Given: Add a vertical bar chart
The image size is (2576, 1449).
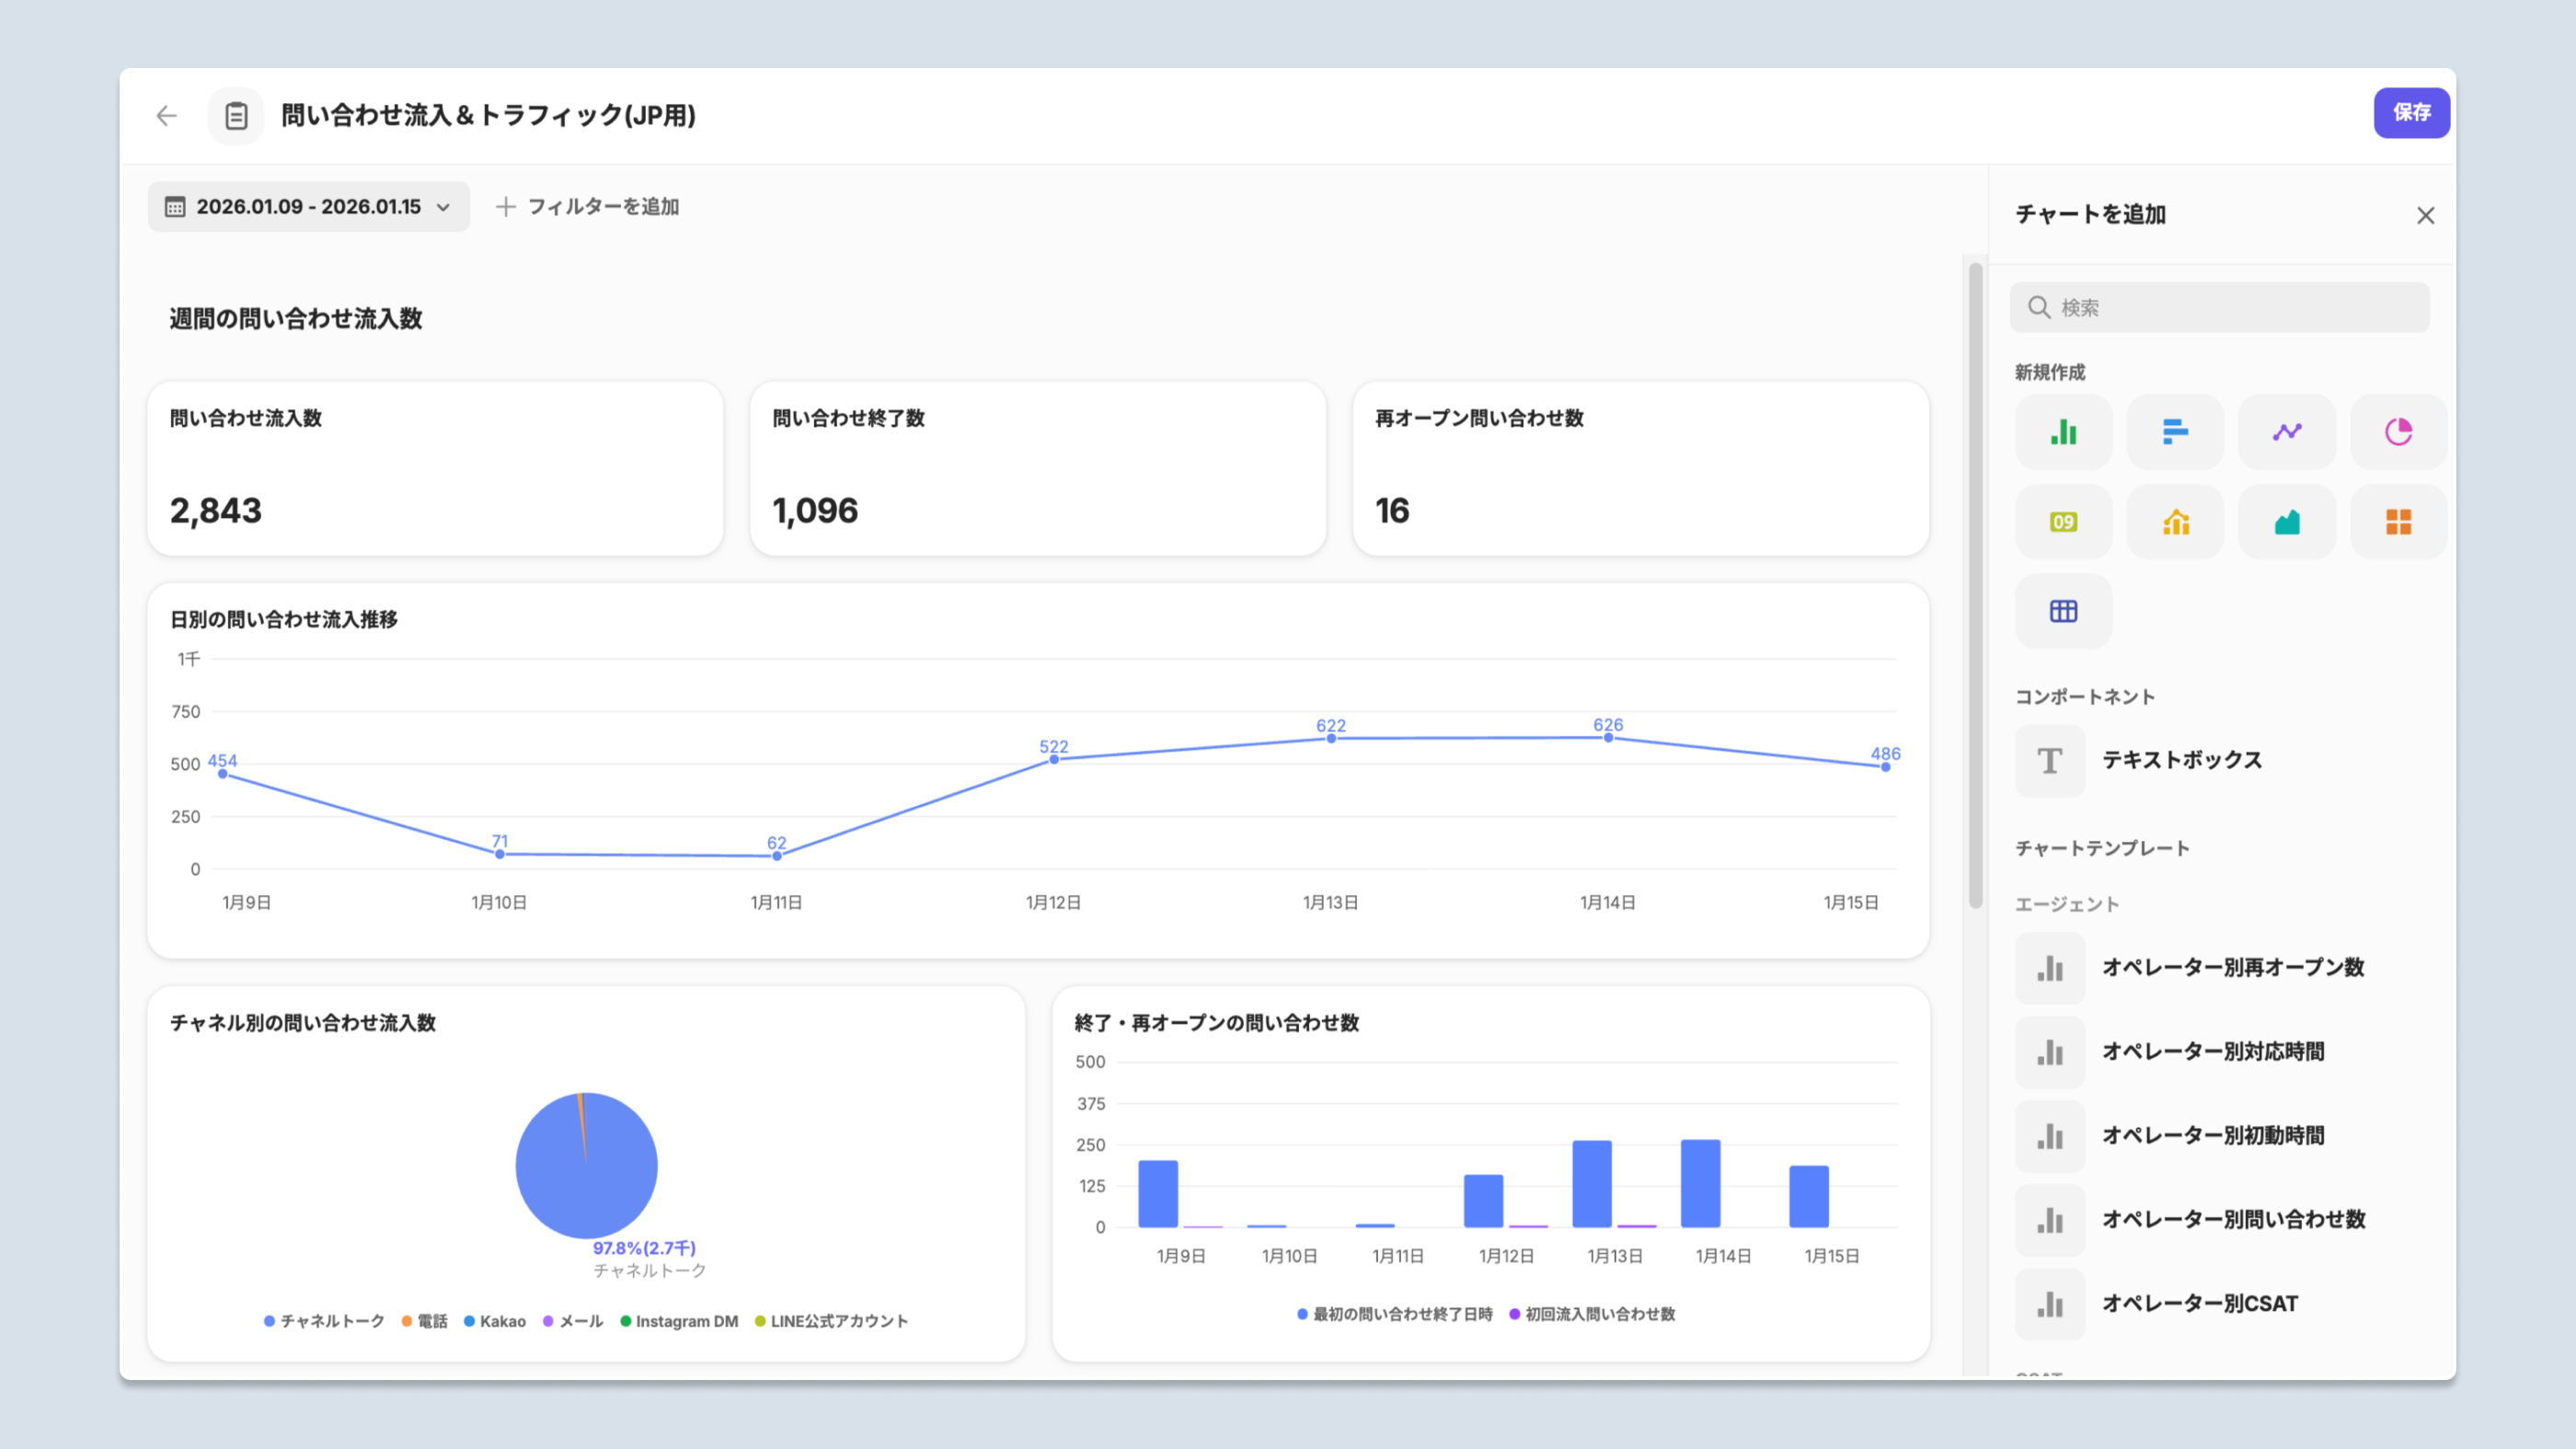Looking at the screenshot, I should click(2063, 432).
